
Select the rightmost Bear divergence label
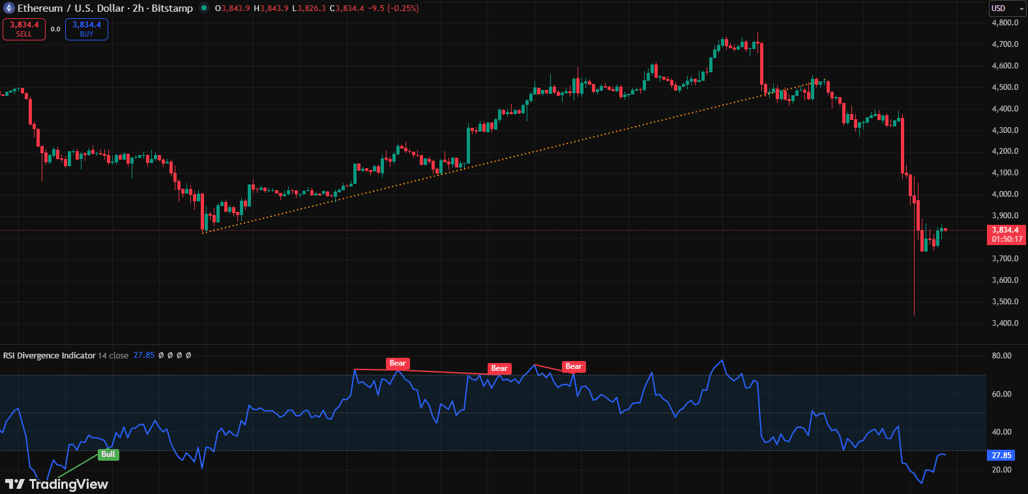[574, 366]
